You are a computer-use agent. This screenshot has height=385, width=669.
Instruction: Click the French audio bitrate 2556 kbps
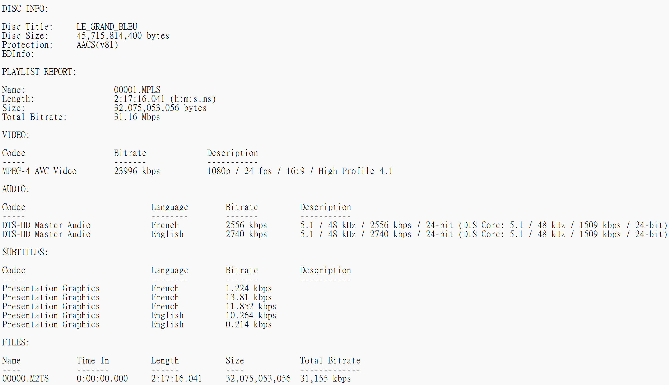pos(246,225)
